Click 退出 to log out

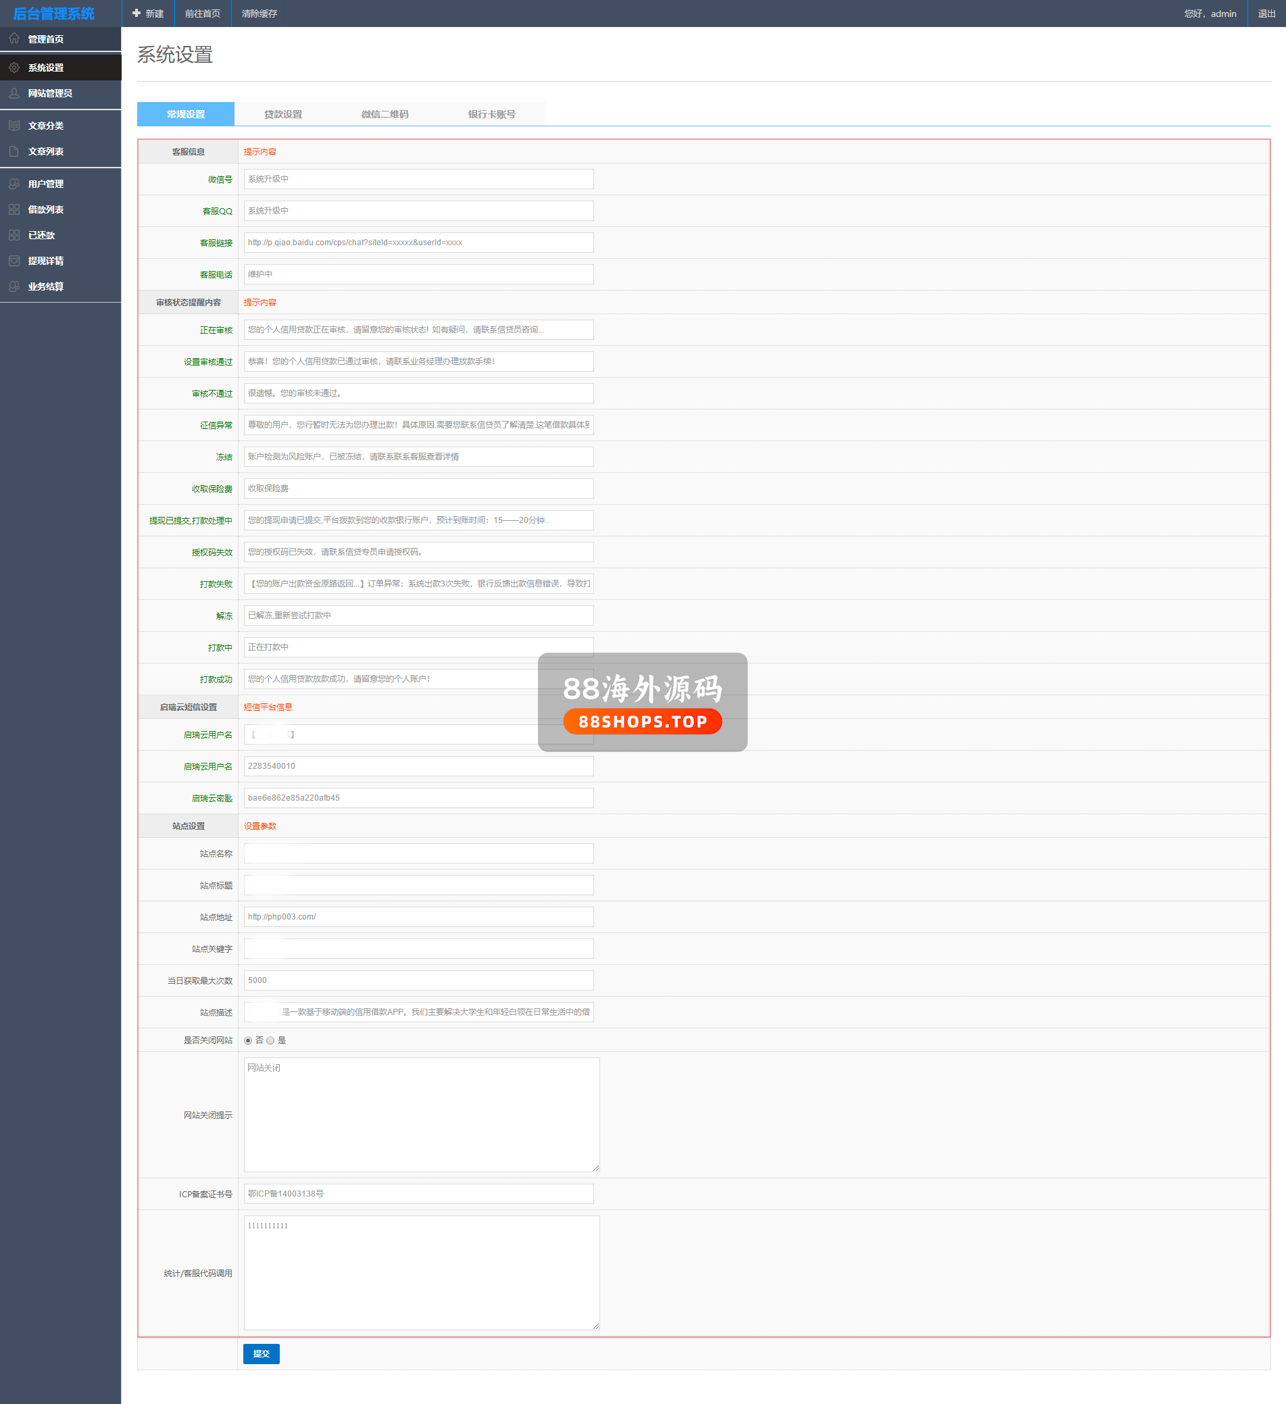click(1266, 14)
